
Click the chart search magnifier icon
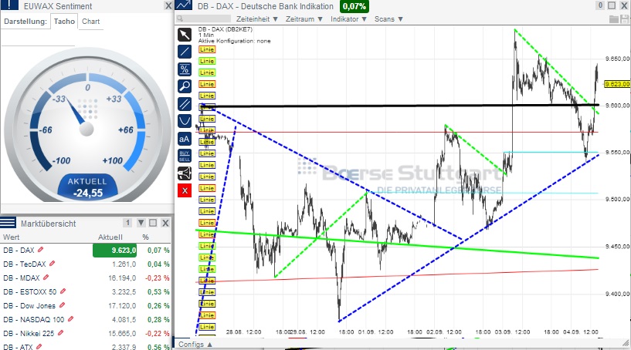(x=180, y=19)
